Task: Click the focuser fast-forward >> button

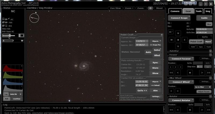Action: pos(209,73)
